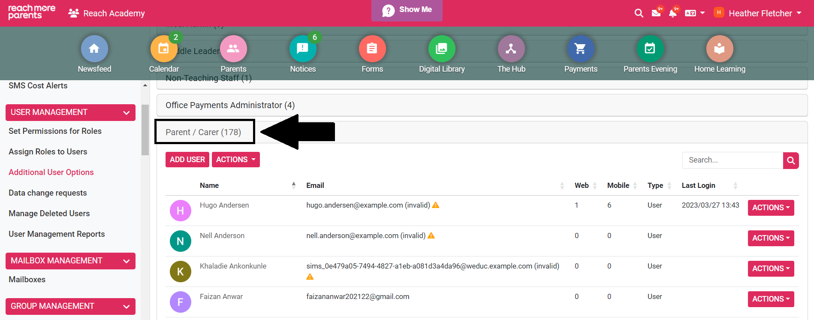Open the Calendar icon

(x=163, y=49)
